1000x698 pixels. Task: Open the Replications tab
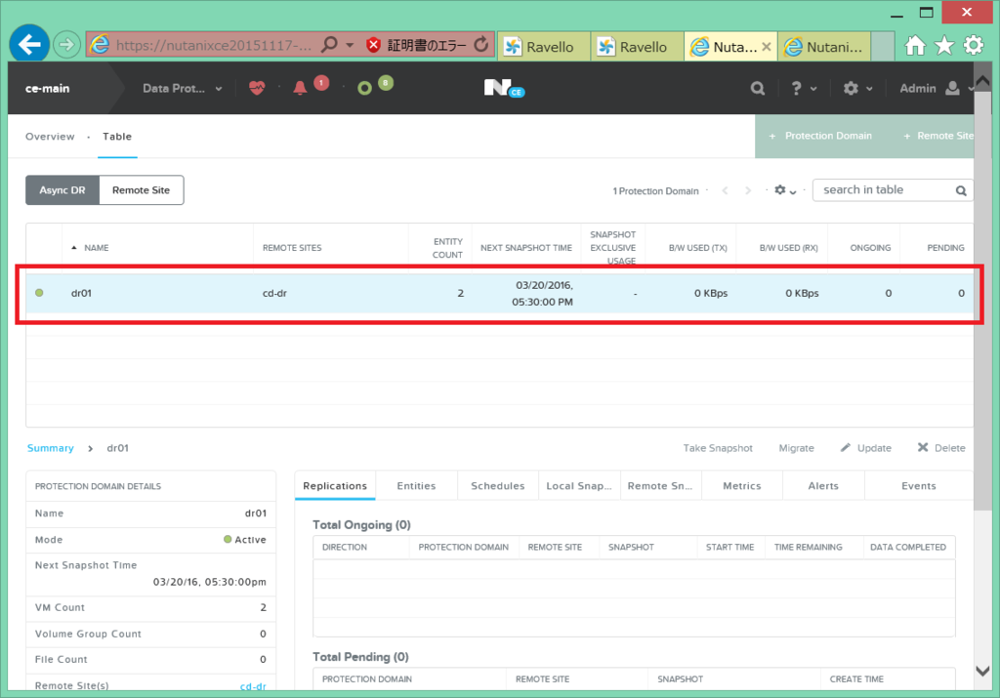[335, 486]
